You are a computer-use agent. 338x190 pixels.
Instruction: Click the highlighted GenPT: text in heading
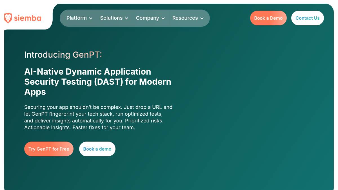(x=87, y=55)
